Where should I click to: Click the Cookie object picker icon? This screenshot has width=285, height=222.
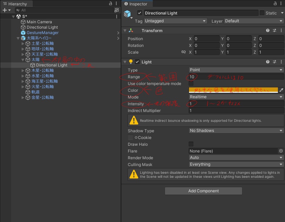pos(136,137)
